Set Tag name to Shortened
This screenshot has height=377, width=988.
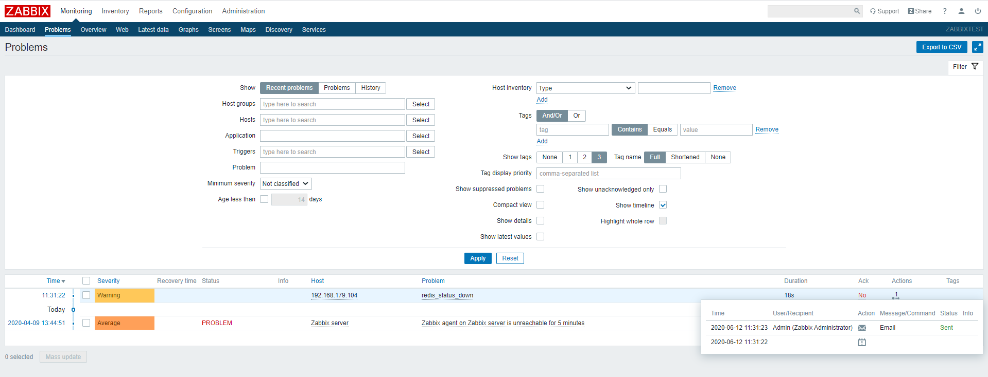(x=685, y=157)
